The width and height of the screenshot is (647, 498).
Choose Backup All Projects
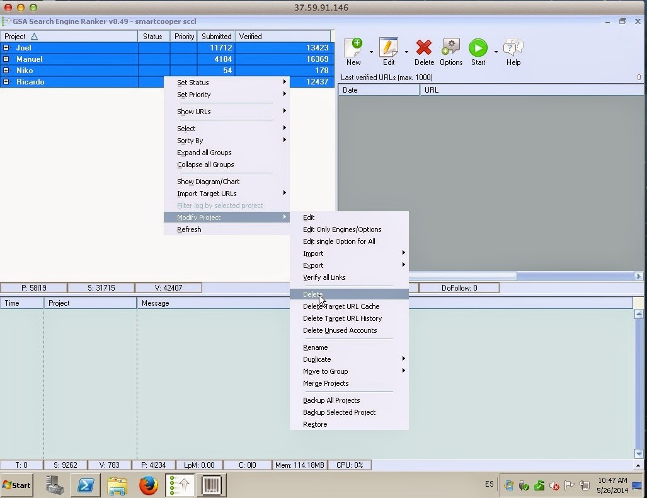click(349, 400)
